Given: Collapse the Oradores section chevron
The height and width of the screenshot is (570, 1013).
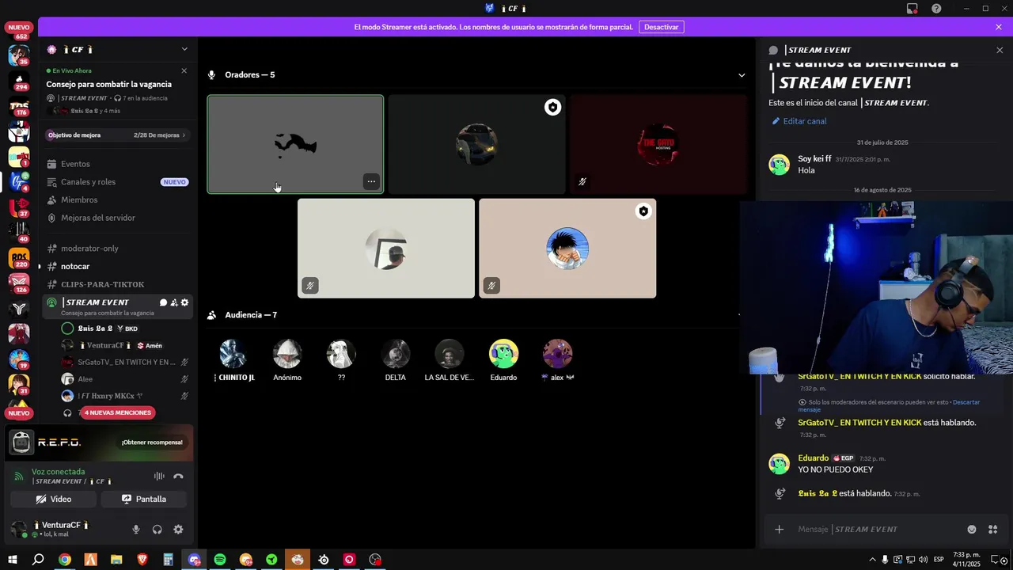Looking at the screenshot, I should pos(742,75).
